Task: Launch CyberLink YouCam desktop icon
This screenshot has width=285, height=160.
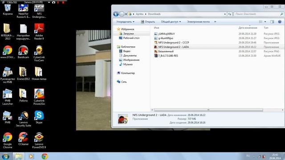Action: [x=39, y=53]
